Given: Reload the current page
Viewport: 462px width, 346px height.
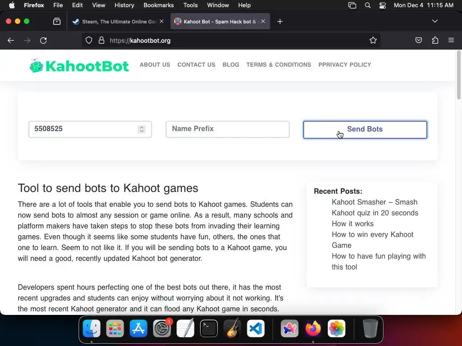Looking at the screenshot, I should pyautogui.click(x=43, y=40).
